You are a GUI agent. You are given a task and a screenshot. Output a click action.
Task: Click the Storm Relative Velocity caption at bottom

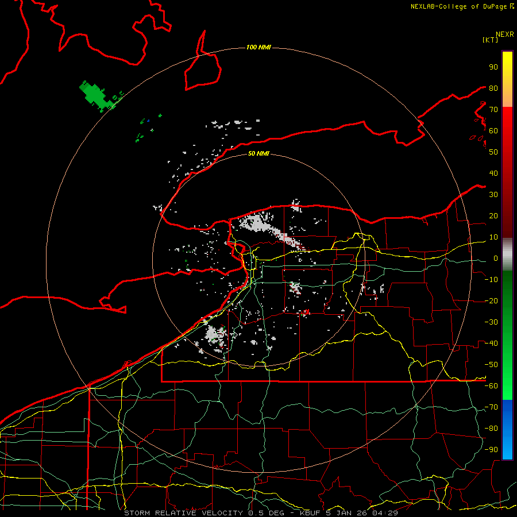click(261, 513)
